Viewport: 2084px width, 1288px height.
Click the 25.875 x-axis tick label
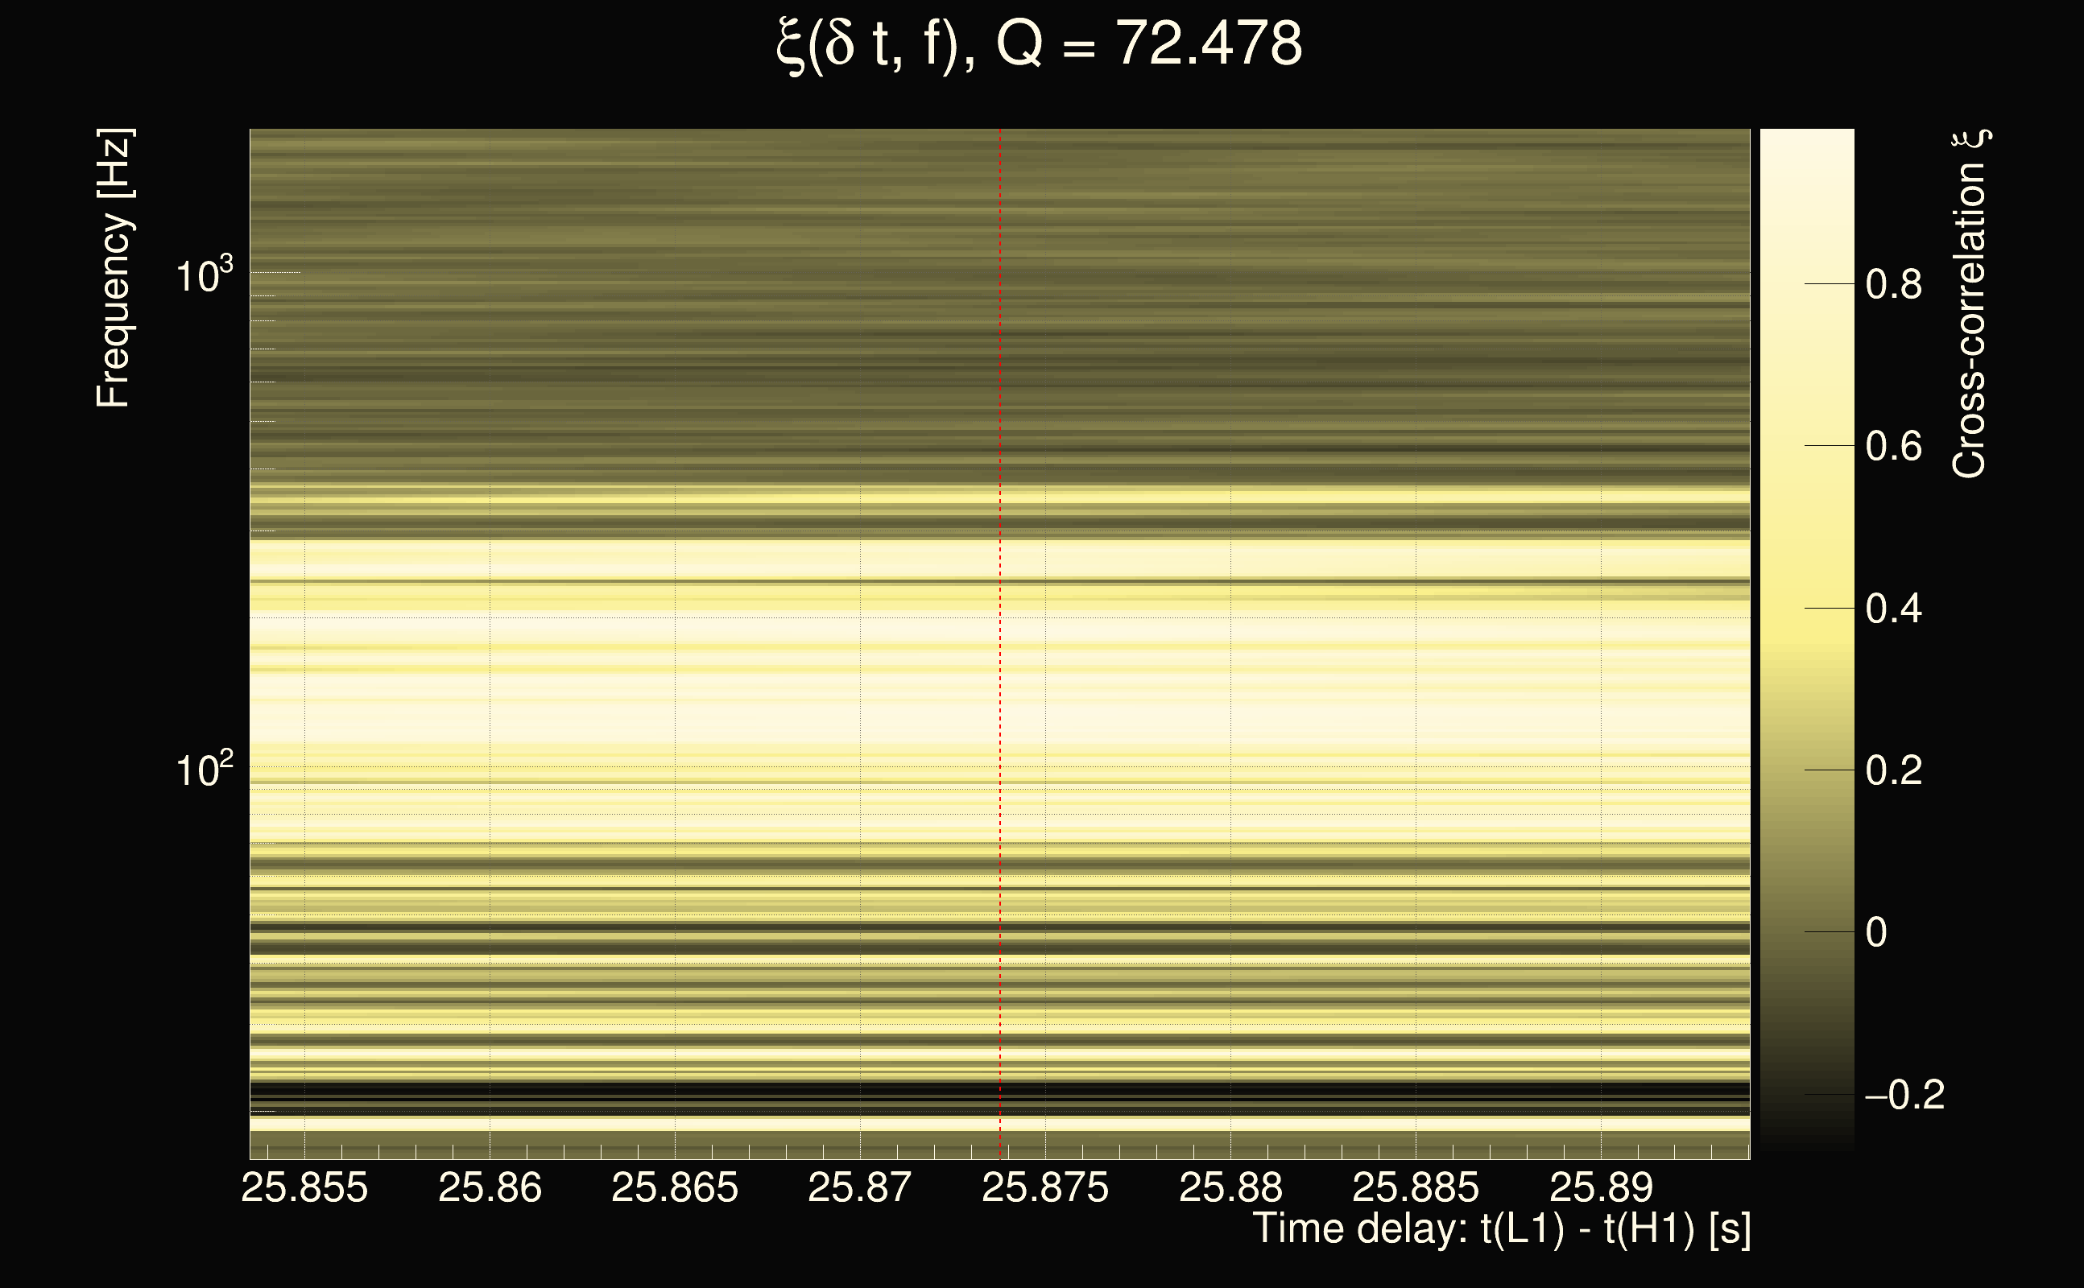1045,1187
